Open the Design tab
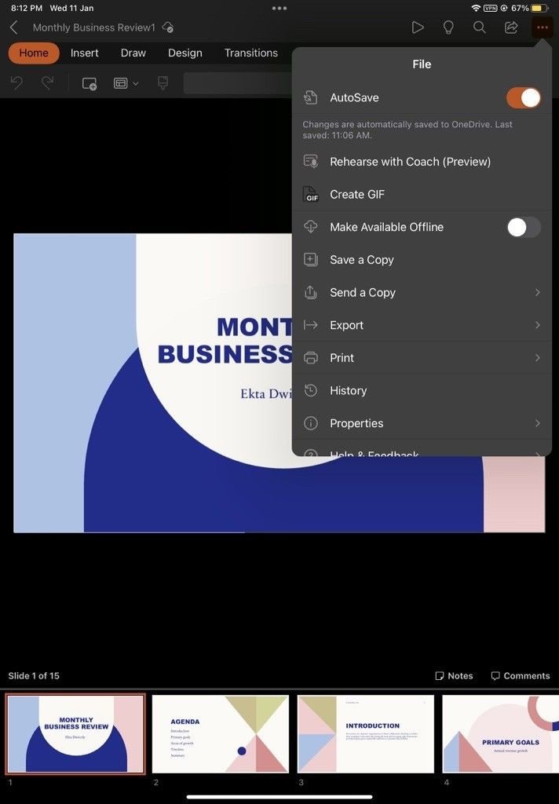Viewport: 559px width, 804px height. point(185,53)
